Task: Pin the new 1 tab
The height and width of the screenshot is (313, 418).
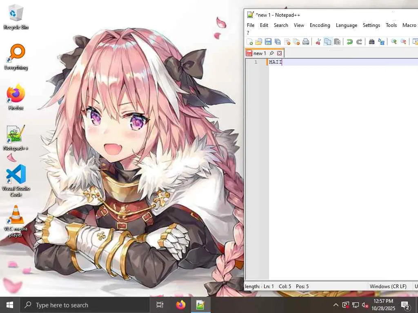Action: [271, 53]
